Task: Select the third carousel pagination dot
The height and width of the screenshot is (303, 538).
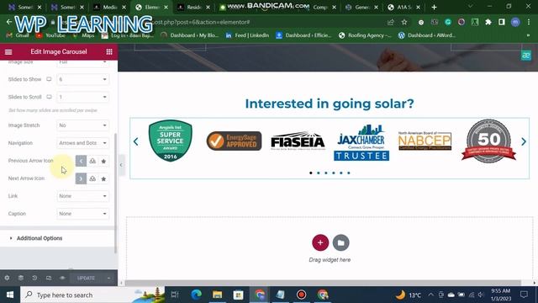Action: pos(326,173)
